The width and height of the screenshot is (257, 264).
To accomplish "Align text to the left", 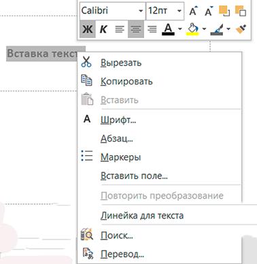I will 120,29.
